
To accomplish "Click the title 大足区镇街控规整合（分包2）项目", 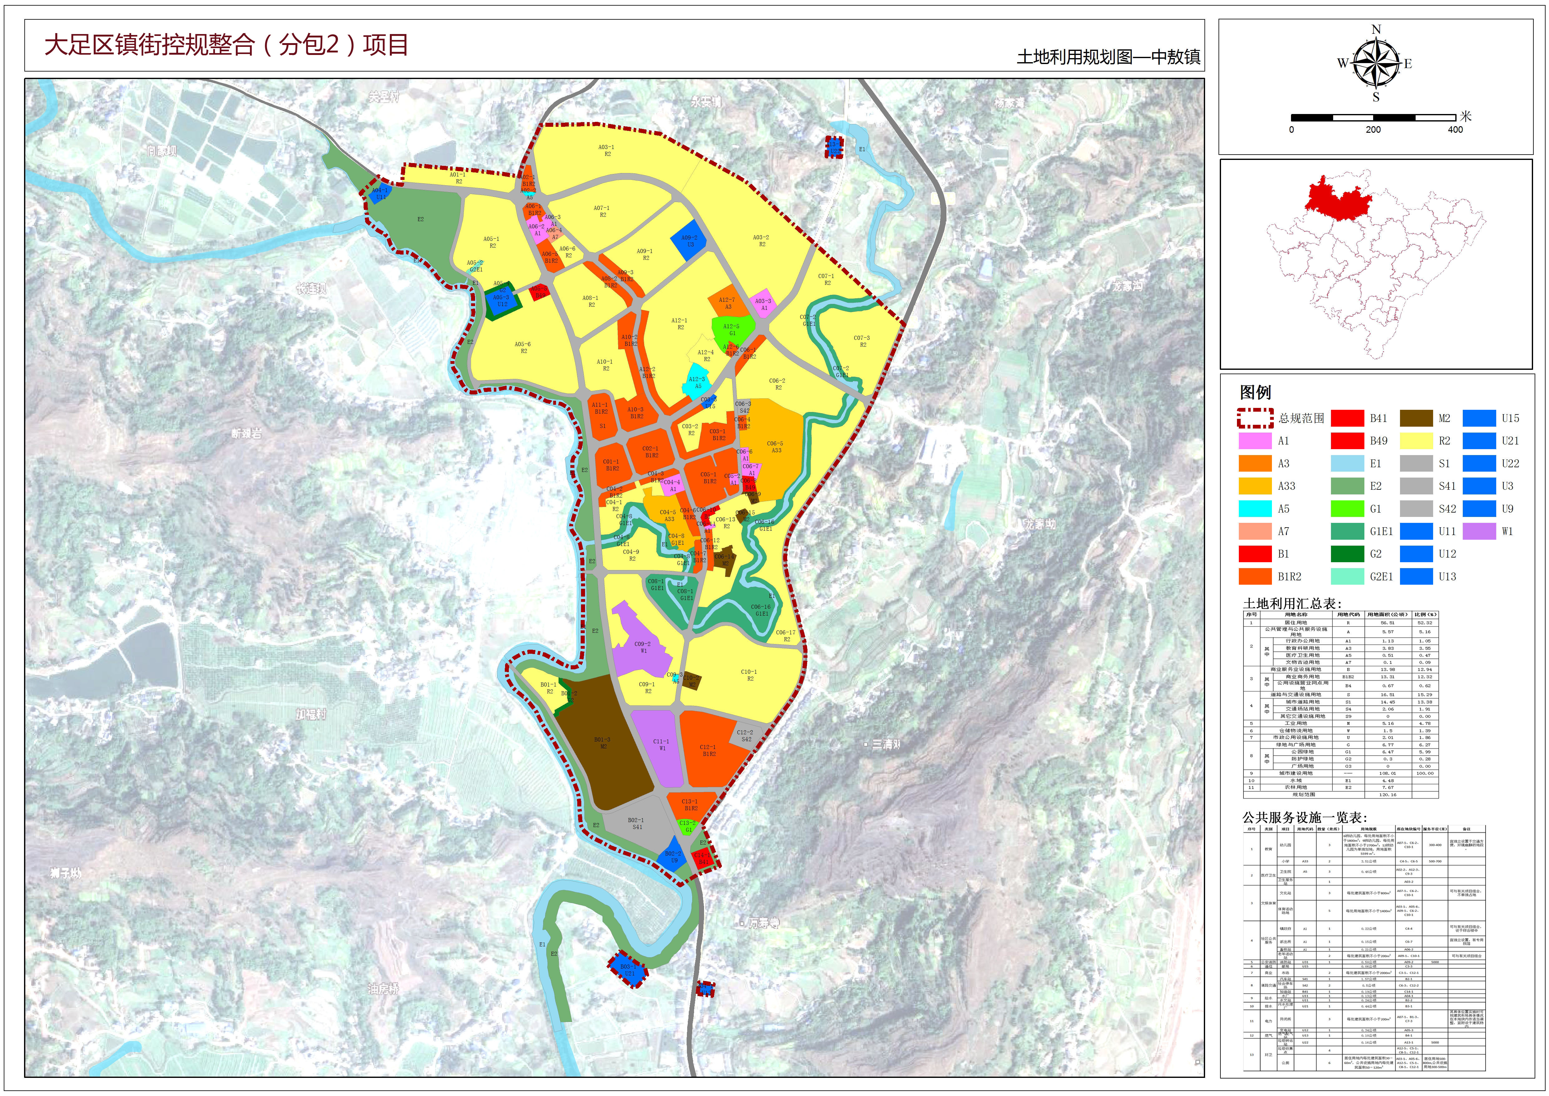I will click(226, 45).
